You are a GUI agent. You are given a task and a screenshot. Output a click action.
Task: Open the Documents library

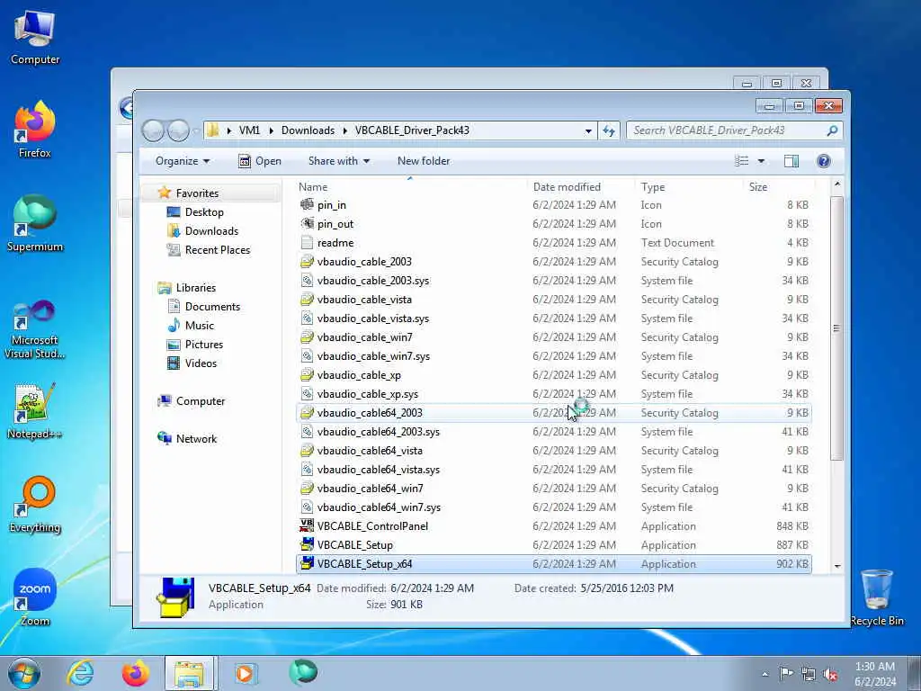[x=212, y=307]
